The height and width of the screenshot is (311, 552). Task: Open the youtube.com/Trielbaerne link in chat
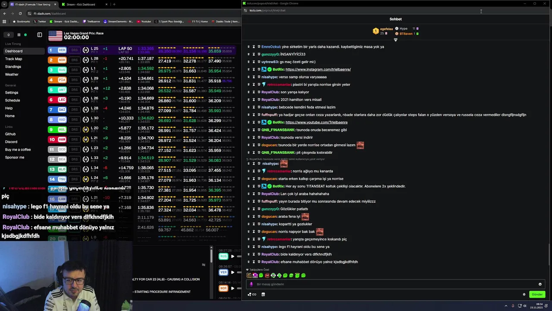click(x=317, y=122)
